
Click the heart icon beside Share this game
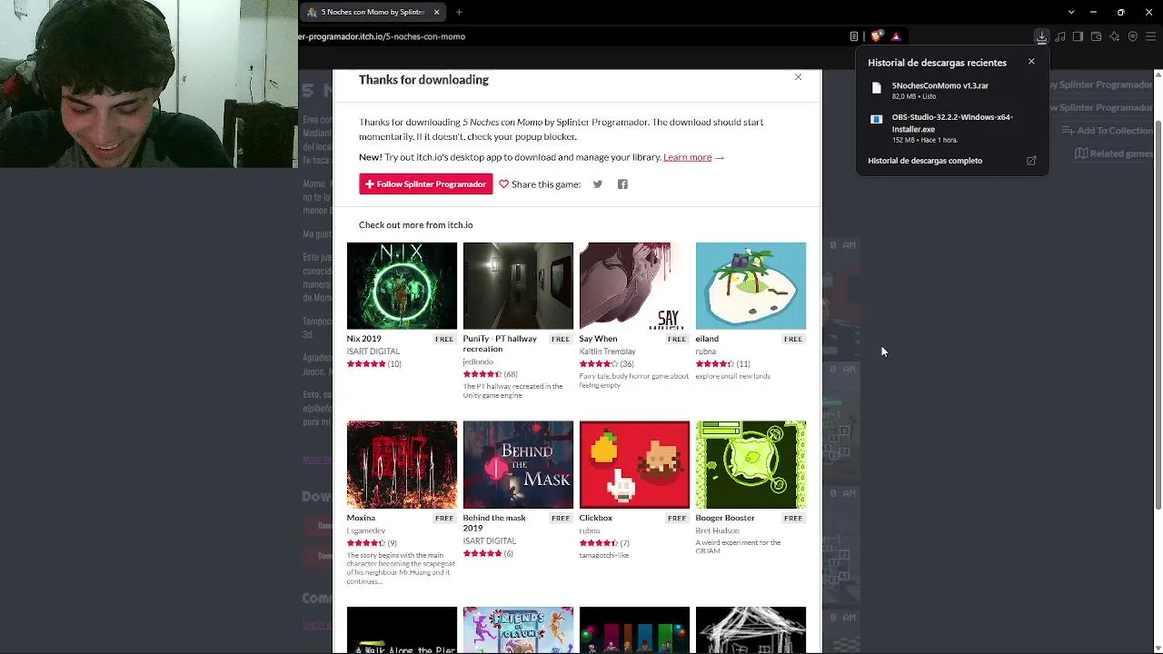(503, 184)
